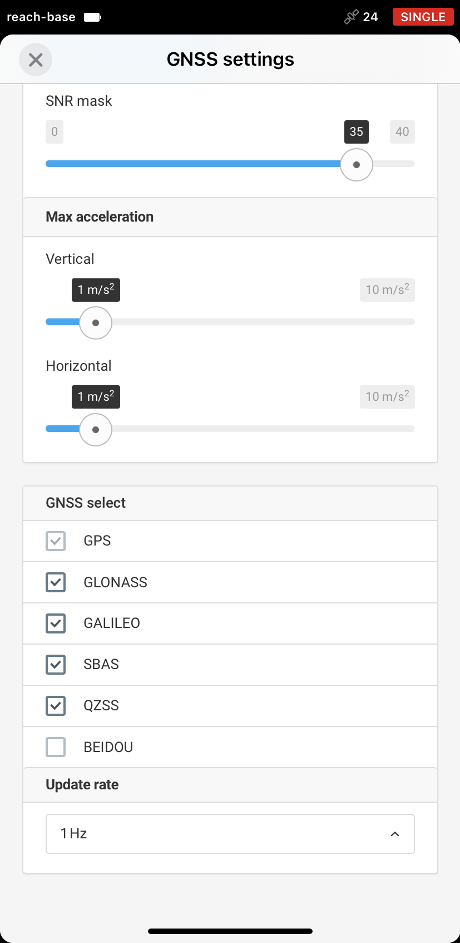Click the Vertical acceleration slider handle
This screenshot has height=943, width=460.
pyautogui.click(x=96, y=323)
